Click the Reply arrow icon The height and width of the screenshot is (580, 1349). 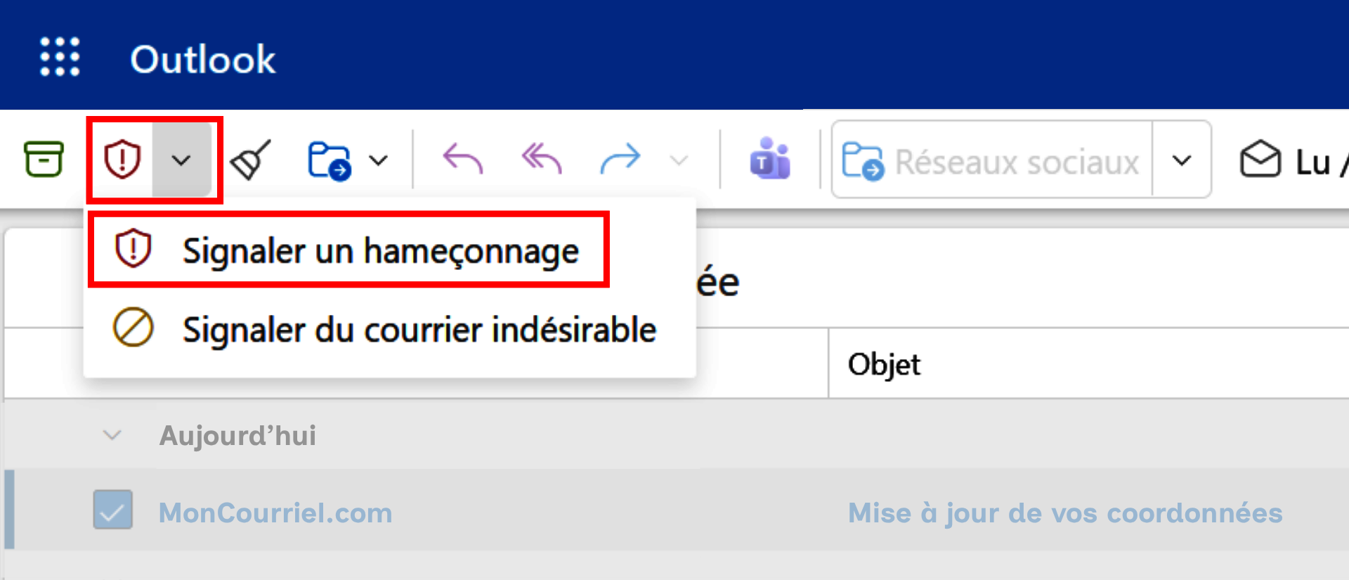pyautogui.click(x=463, y=159)
